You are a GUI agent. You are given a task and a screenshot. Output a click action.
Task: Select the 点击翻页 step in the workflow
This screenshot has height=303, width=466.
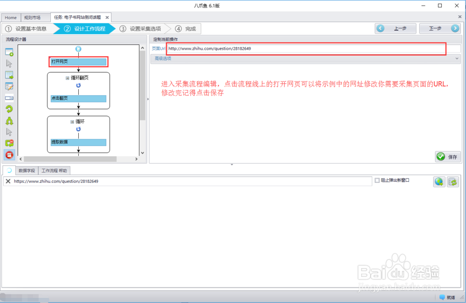tap(78, 98)
